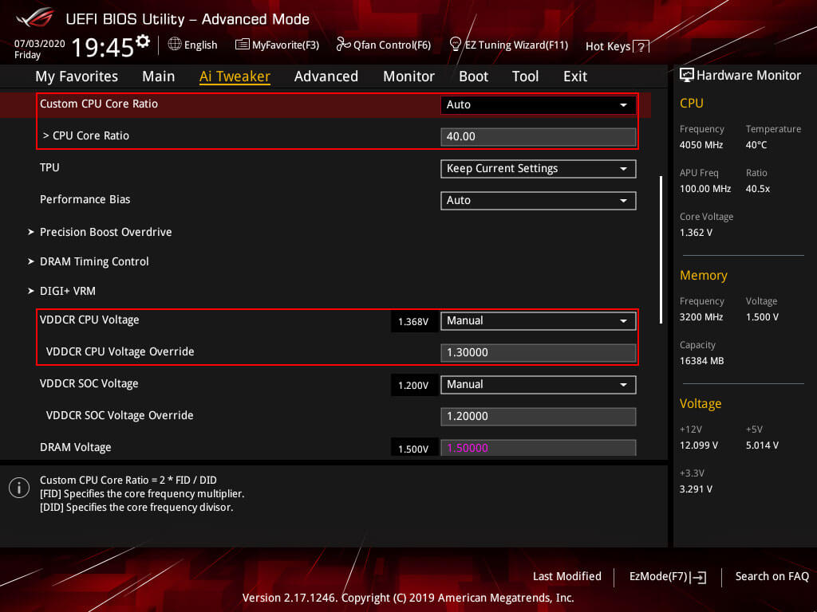Click +5V 5.014 V reading
The height and width of the screenshot is (612, 817).
[x=762, y=445]
